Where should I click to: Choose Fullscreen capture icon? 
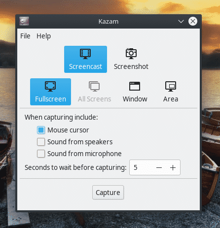click(x=50, y=86)
